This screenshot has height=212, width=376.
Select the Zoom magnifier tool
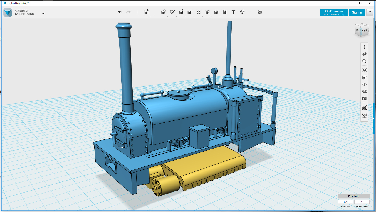364,61
